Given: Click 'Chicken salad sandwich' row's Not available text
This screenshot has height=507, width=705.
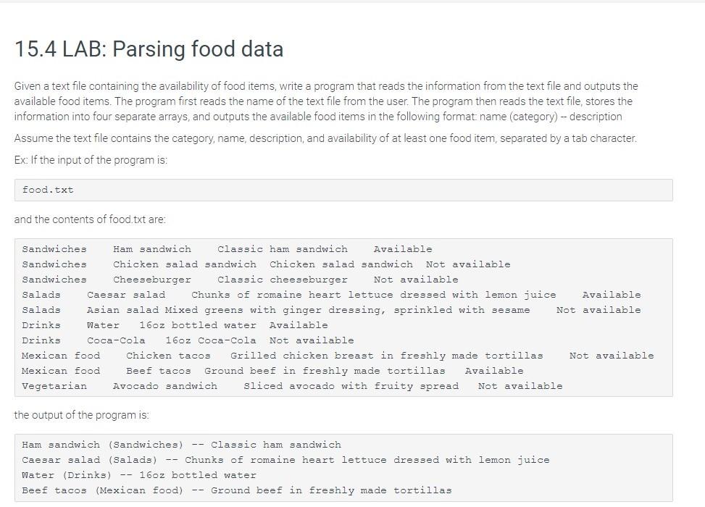Looking at the screenshot, I should (x=468, y=264).
